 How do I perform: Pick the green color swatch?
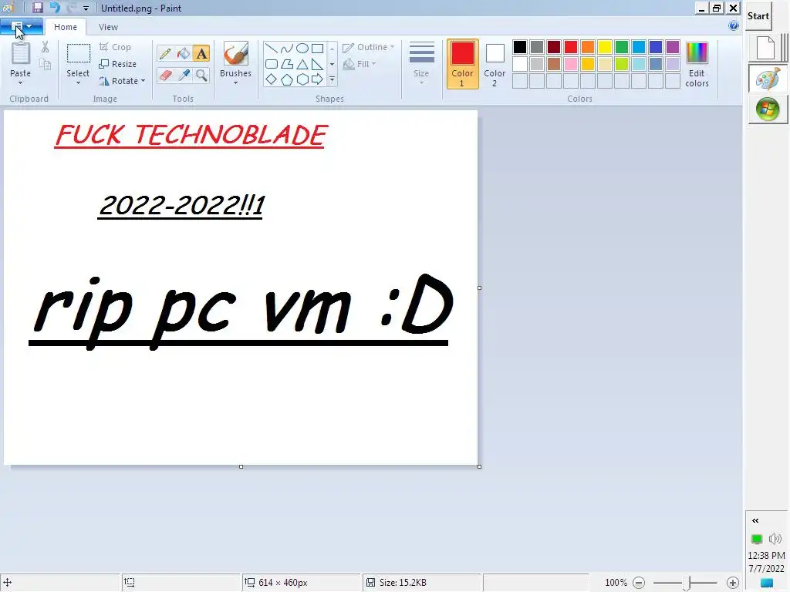point(622,47)
